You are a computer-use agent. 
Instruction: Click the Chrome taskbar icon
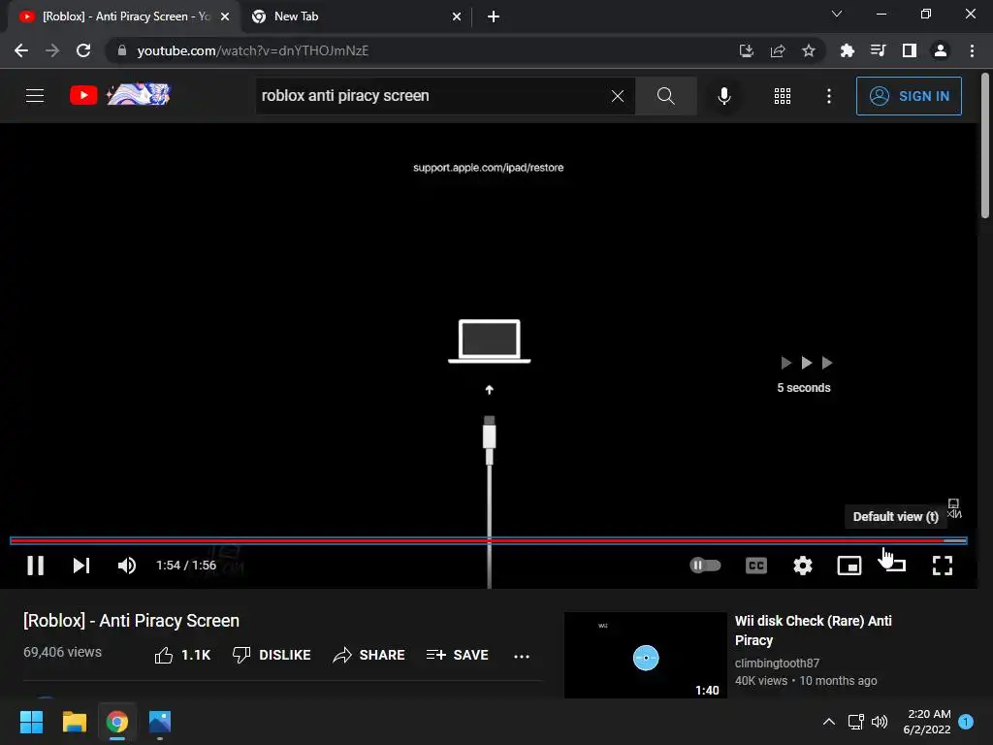116,722
